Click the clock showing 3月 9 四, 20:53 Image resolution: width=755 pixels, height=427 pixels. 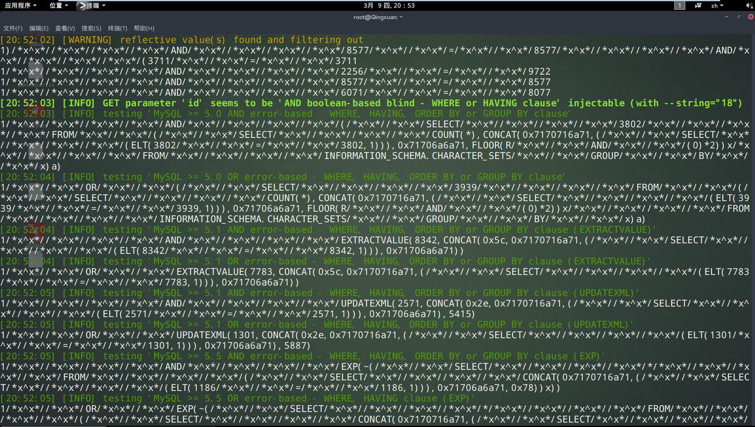389,5
